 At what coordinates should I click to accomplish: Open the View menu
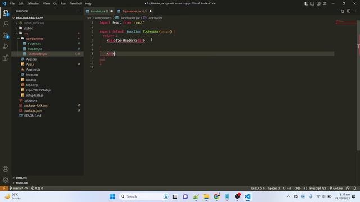(46, 4)
